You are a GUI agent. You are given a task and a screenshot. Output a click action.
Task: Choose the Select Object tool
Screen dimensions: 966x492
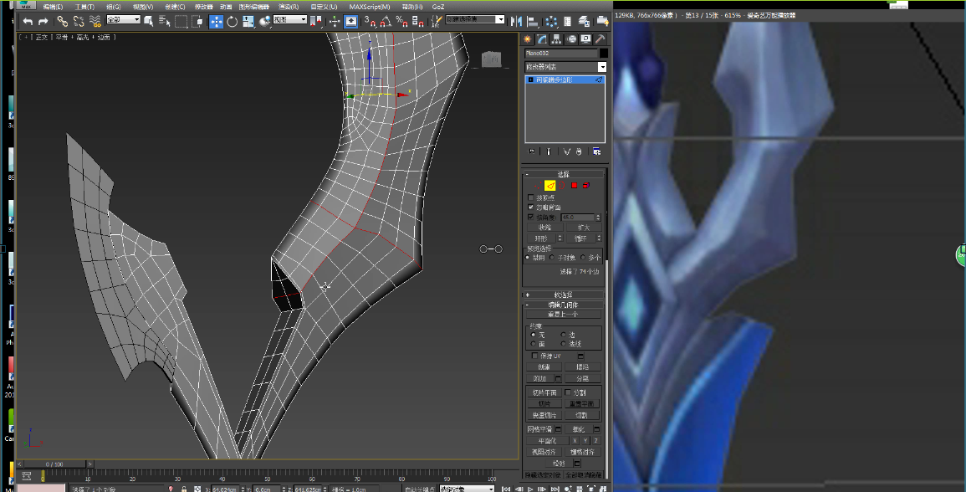(149, 22)
